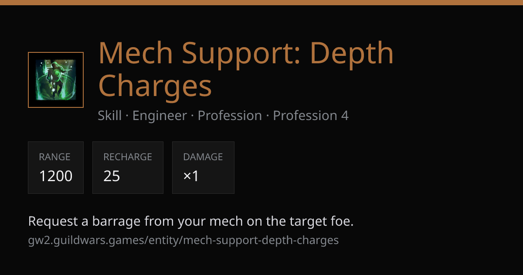Click the standalone "Profession" tag
Viewport: 523px width, 275px height.
click(x=230, y=116)
